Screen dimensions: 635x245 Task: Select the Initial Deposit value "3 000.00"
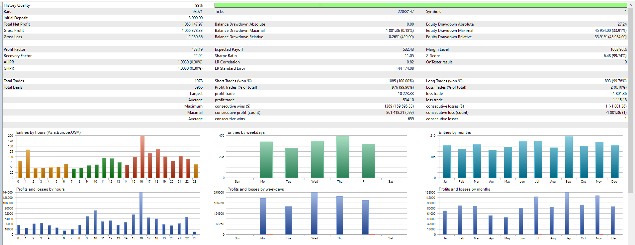(195, 18)
